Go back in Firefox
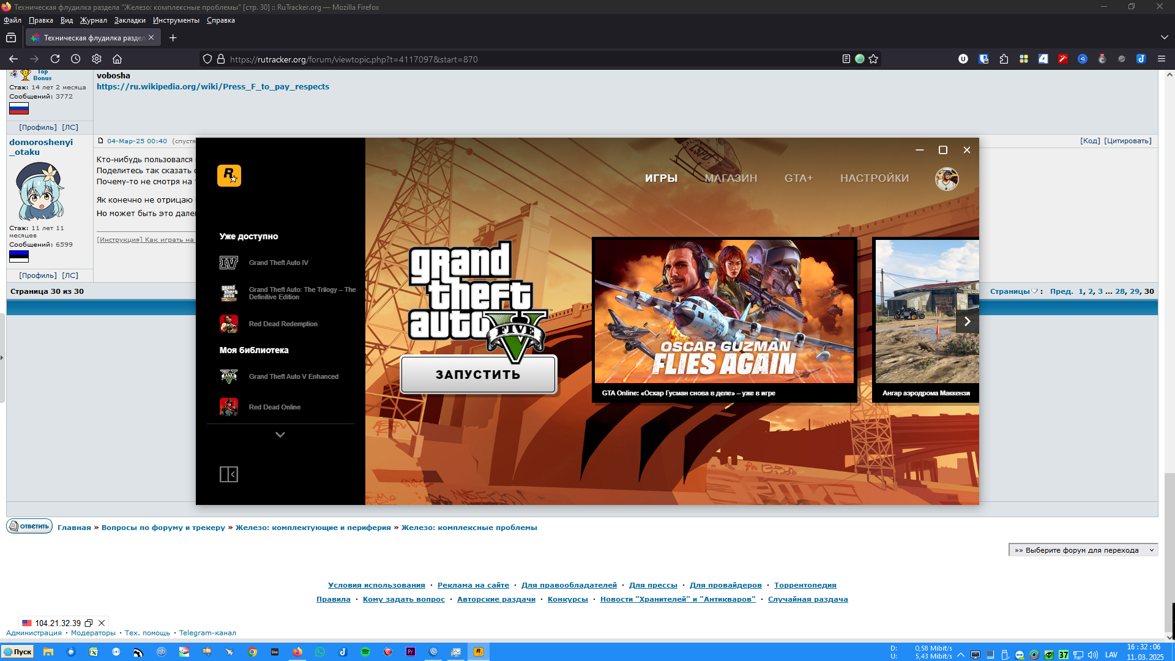 (13, 59)
